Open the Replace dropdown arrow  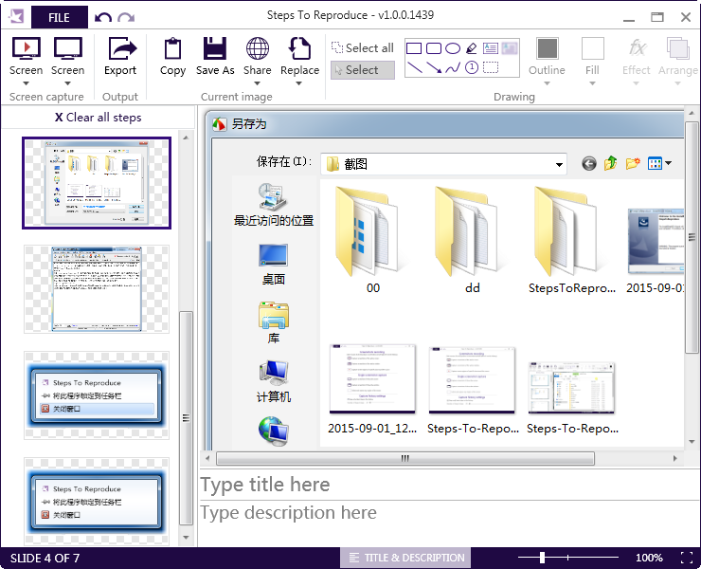pyautogui.click(x=299, y=83)
